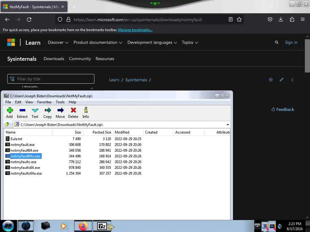Switch to Firefox from taskbar
The height and width of the screenshot is (232, 310).
(x=83, y=226)
